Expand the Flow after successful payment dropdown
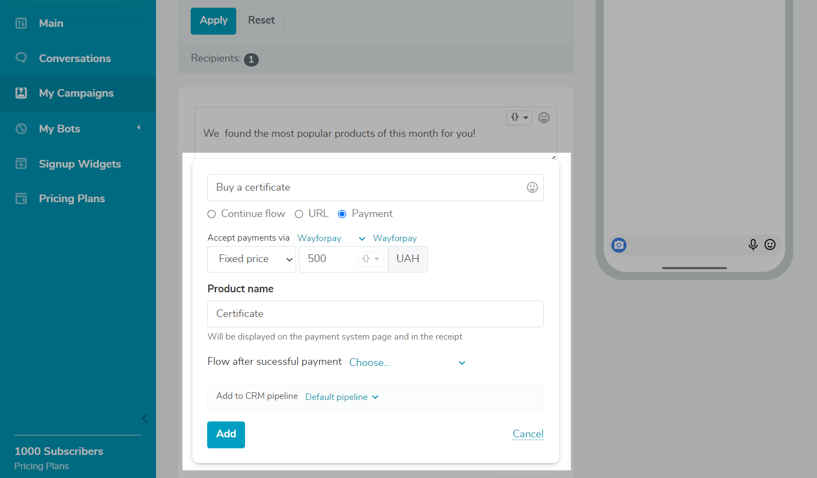The width and height of the screenshot is (817, 478). [407, 363]
